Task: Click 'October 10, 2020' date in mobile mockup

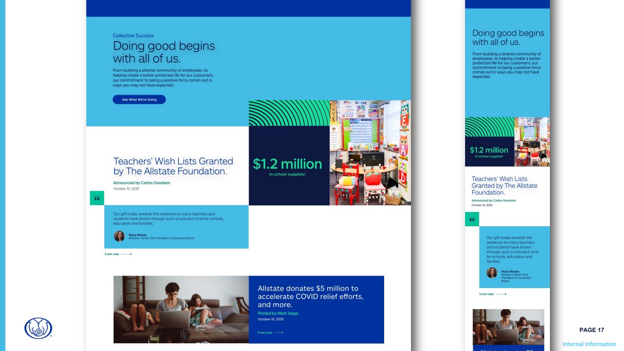Action: 482,205
